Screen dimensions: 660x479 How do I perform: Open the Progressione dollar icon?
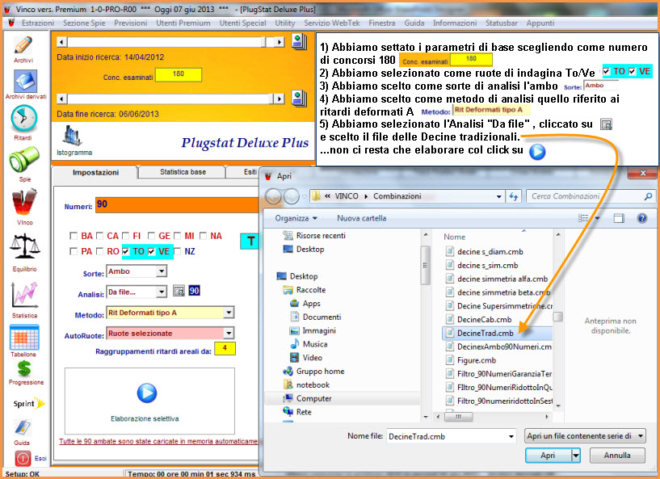(x=24, y=368)
